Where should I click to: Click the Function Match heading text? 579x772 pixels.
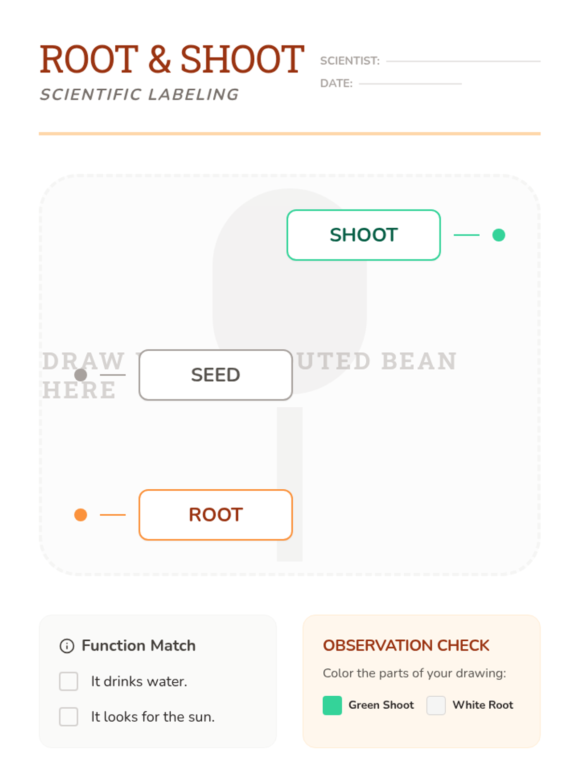click(138, 646)
